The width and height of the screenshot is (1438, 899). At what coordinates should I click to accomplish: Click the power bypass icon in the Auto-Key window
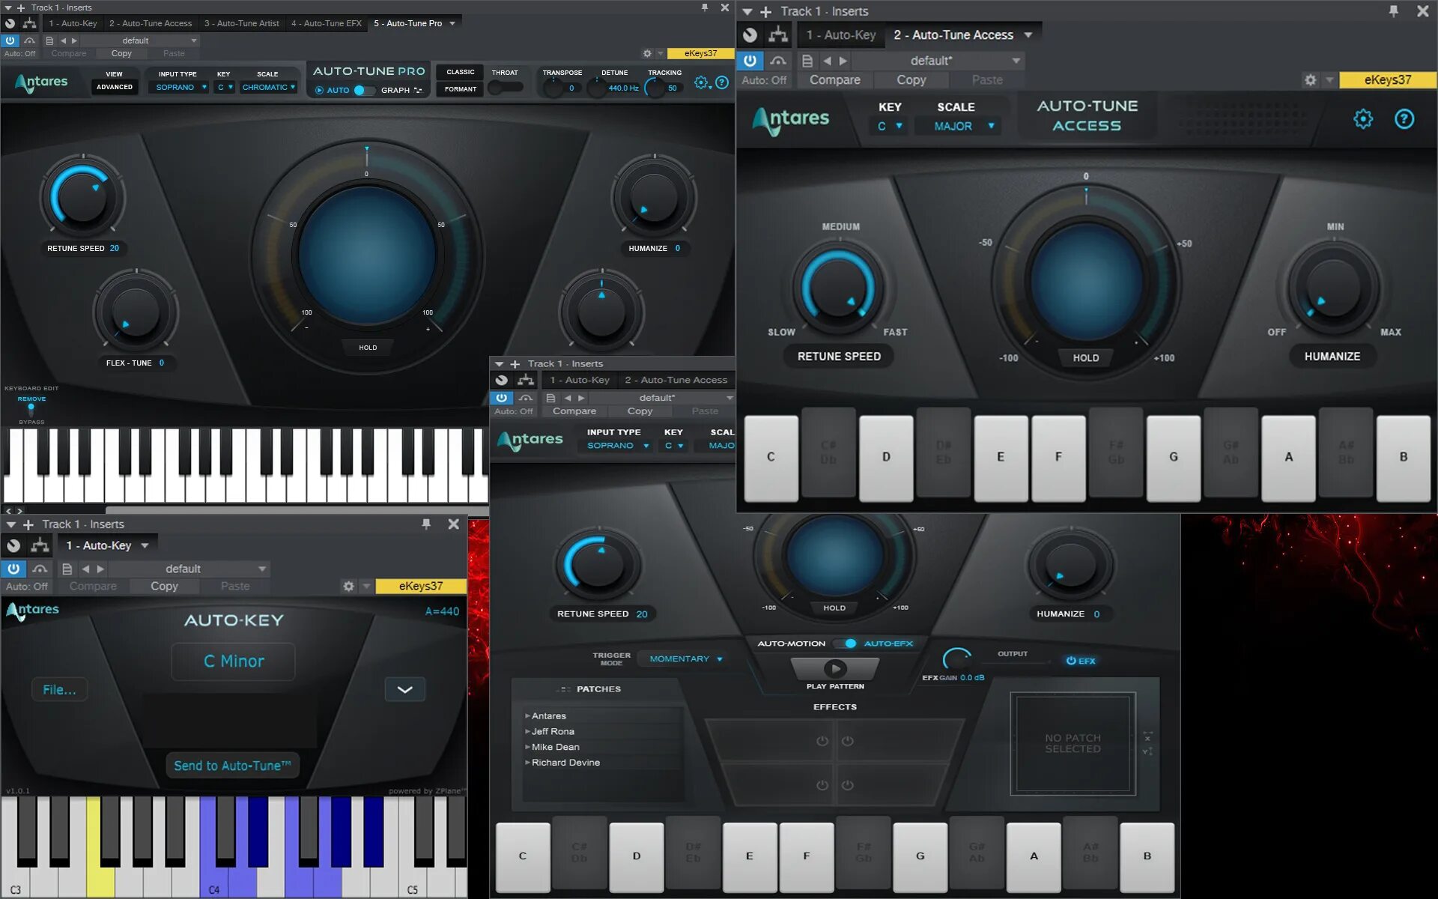click(13, 569)
